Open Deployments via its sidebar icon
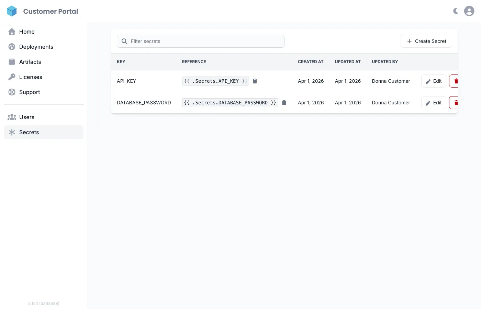Viewport: 481px width, 309px height. pyautogui.click(x=12, y=47)
